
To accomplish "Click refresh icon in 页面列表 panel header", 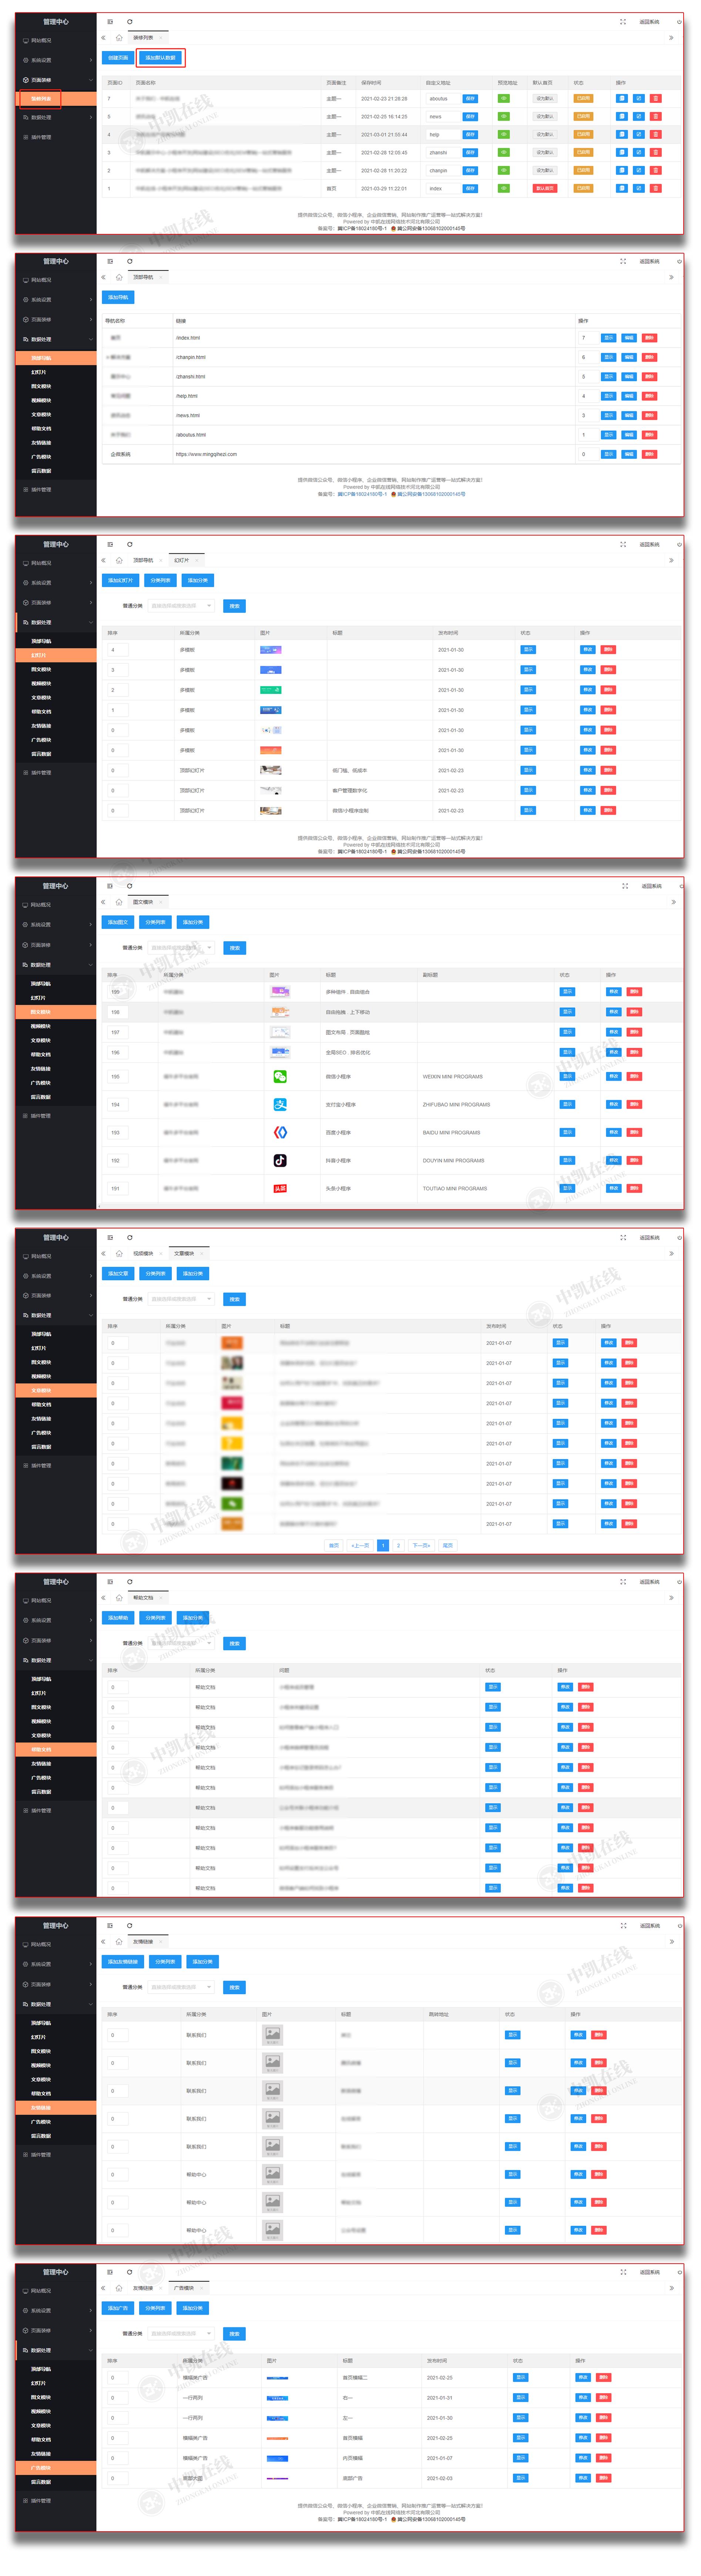I will (129, 21).
